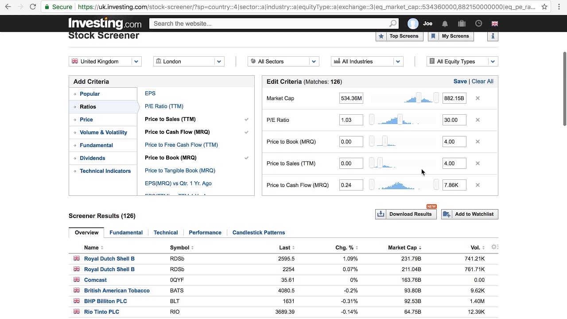Open the portfolio briefcase icon
This screenshot has height=319, width=567.
click(x=462, y=23)
